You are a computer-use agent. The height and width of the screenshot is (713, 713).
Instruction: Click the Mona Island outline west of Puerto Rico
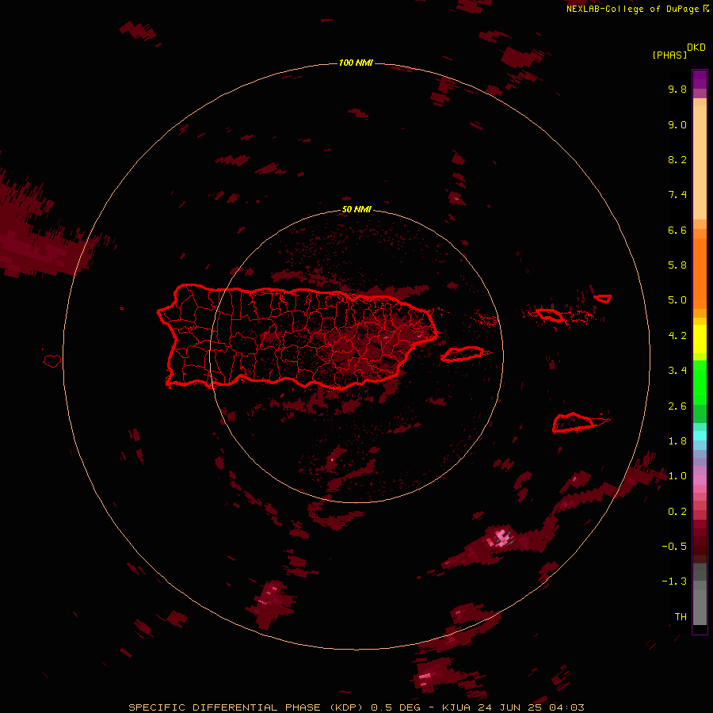click(52, 361)
